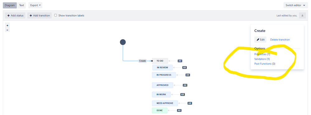Switch to the Text view tab

point(21,5)
